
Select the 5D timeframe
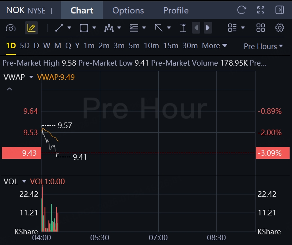[25, 45]
